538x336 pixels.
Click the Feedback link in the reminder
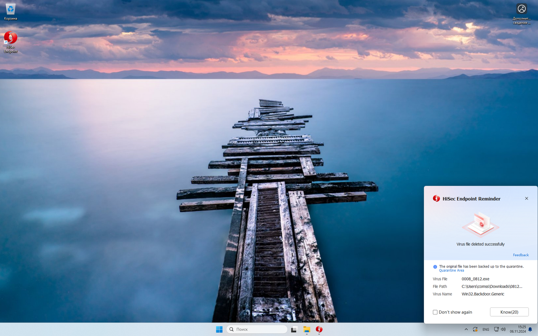521,255
